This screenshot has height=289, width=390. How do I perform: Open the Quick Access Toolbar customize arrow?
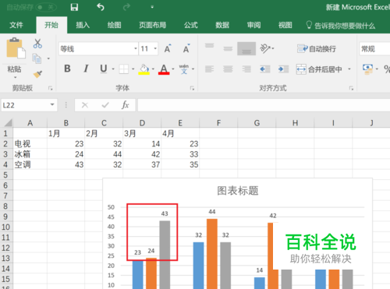(152, 7)
